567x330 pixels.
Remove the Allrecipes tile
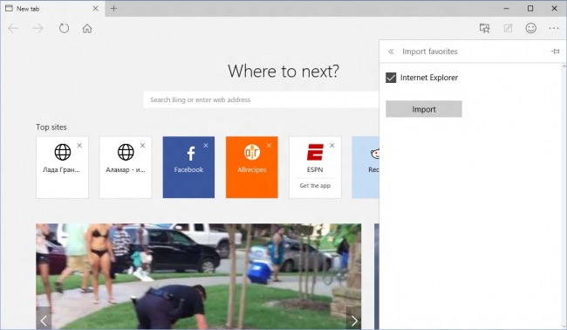[x=269, y=145]
